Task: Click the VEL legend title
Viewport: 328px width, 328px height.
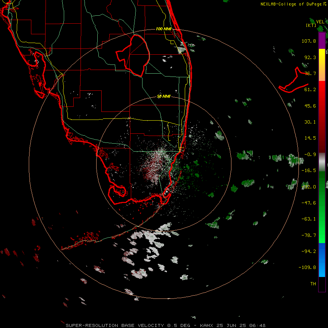Action: pos(320,22)
